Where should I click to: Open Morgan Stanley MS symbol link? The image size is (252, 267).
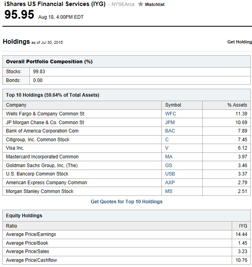click(169, 191)
